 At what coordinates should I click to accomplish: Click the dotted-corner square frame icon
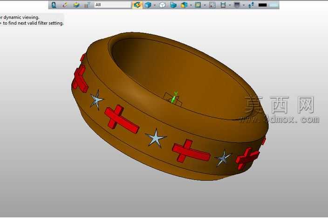[x=212, y=5]
